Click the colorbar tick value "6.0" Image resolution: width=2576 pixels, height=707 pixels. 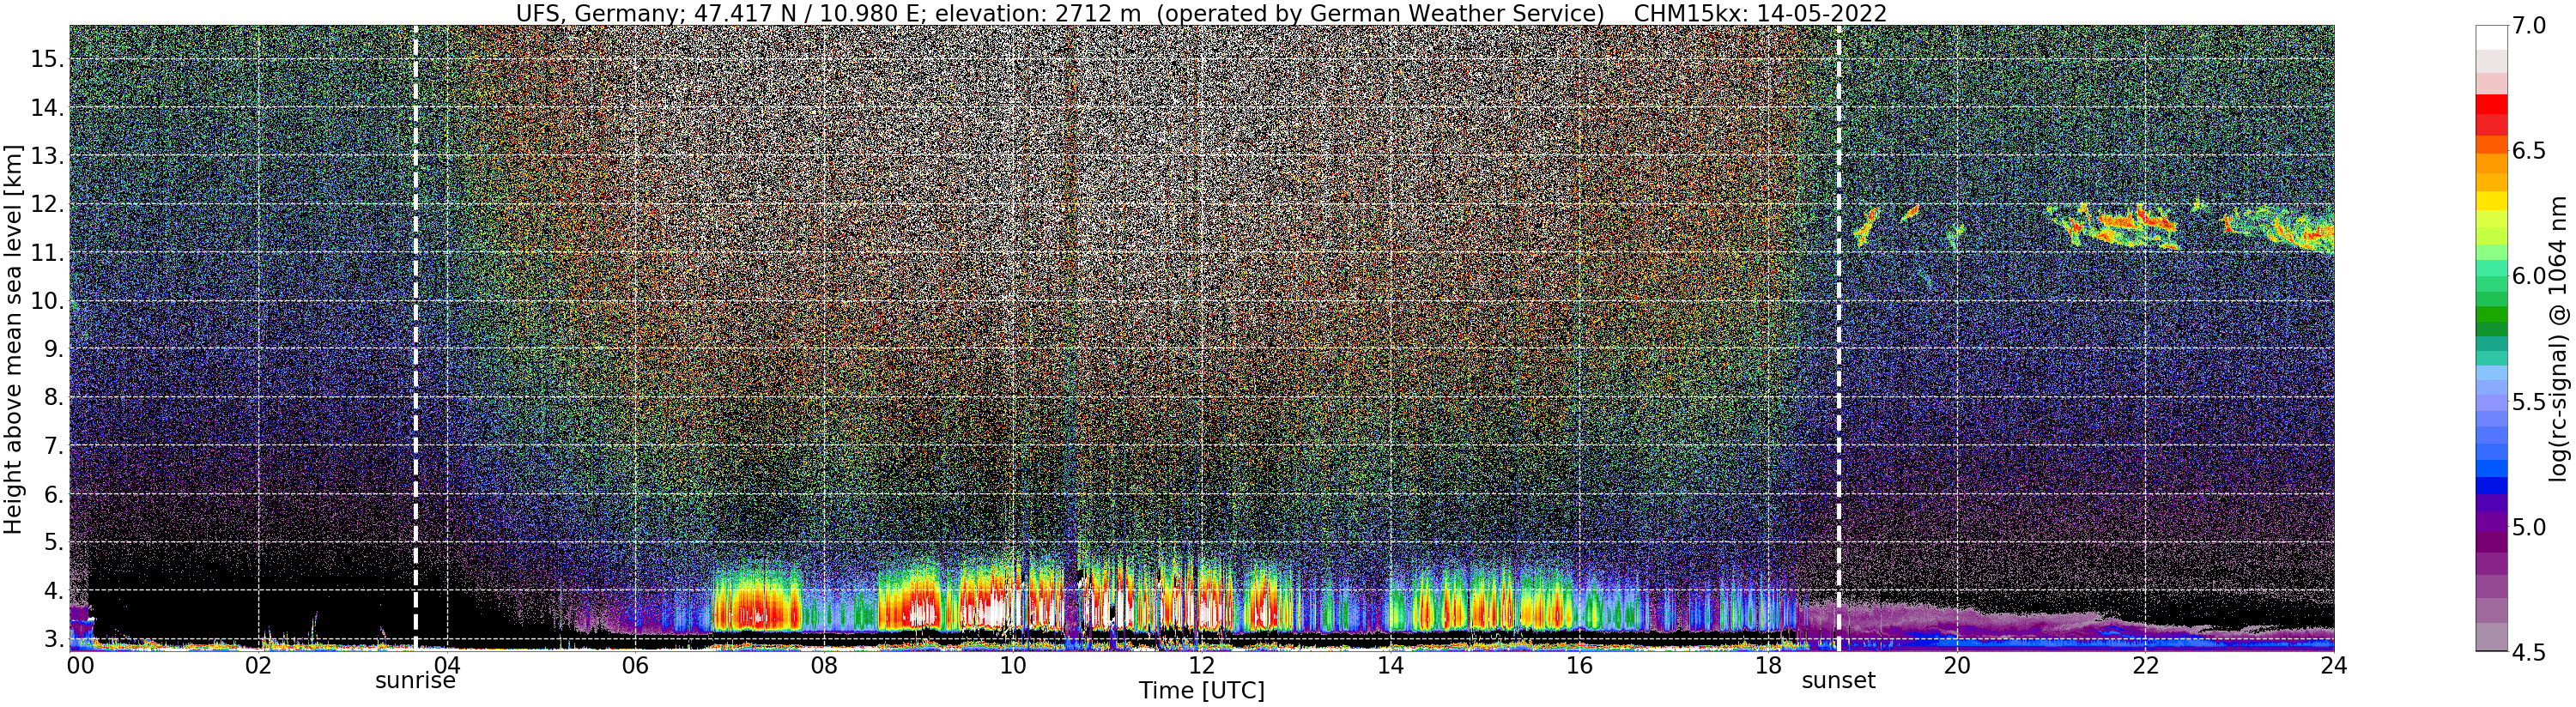(2528, 276)
